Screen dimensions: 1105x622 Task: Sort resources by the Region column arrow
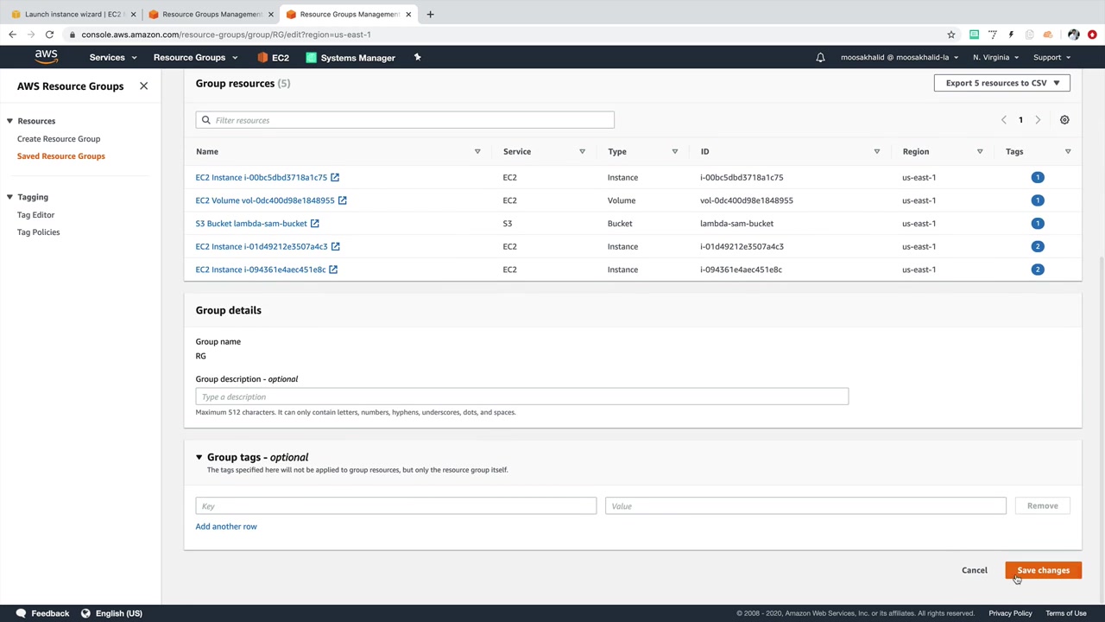pos(980,151)
